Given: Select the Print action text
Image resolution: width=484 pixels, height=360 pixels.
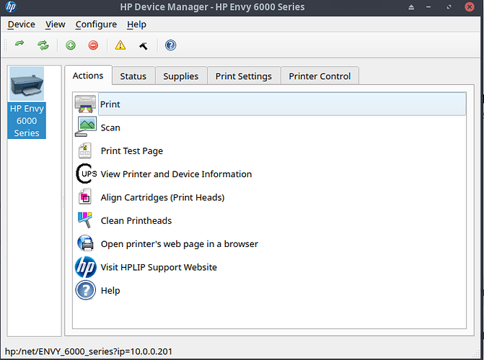Looking at the screenshot, I should click(110, 104).
